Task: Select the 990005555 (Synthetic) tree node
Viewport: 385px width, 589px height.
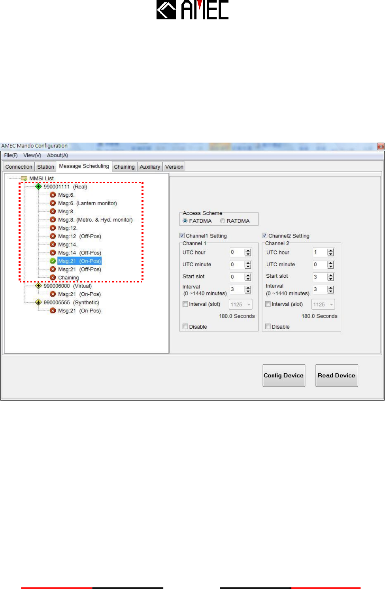Action: pyautogui.click(x=71, y=302)
